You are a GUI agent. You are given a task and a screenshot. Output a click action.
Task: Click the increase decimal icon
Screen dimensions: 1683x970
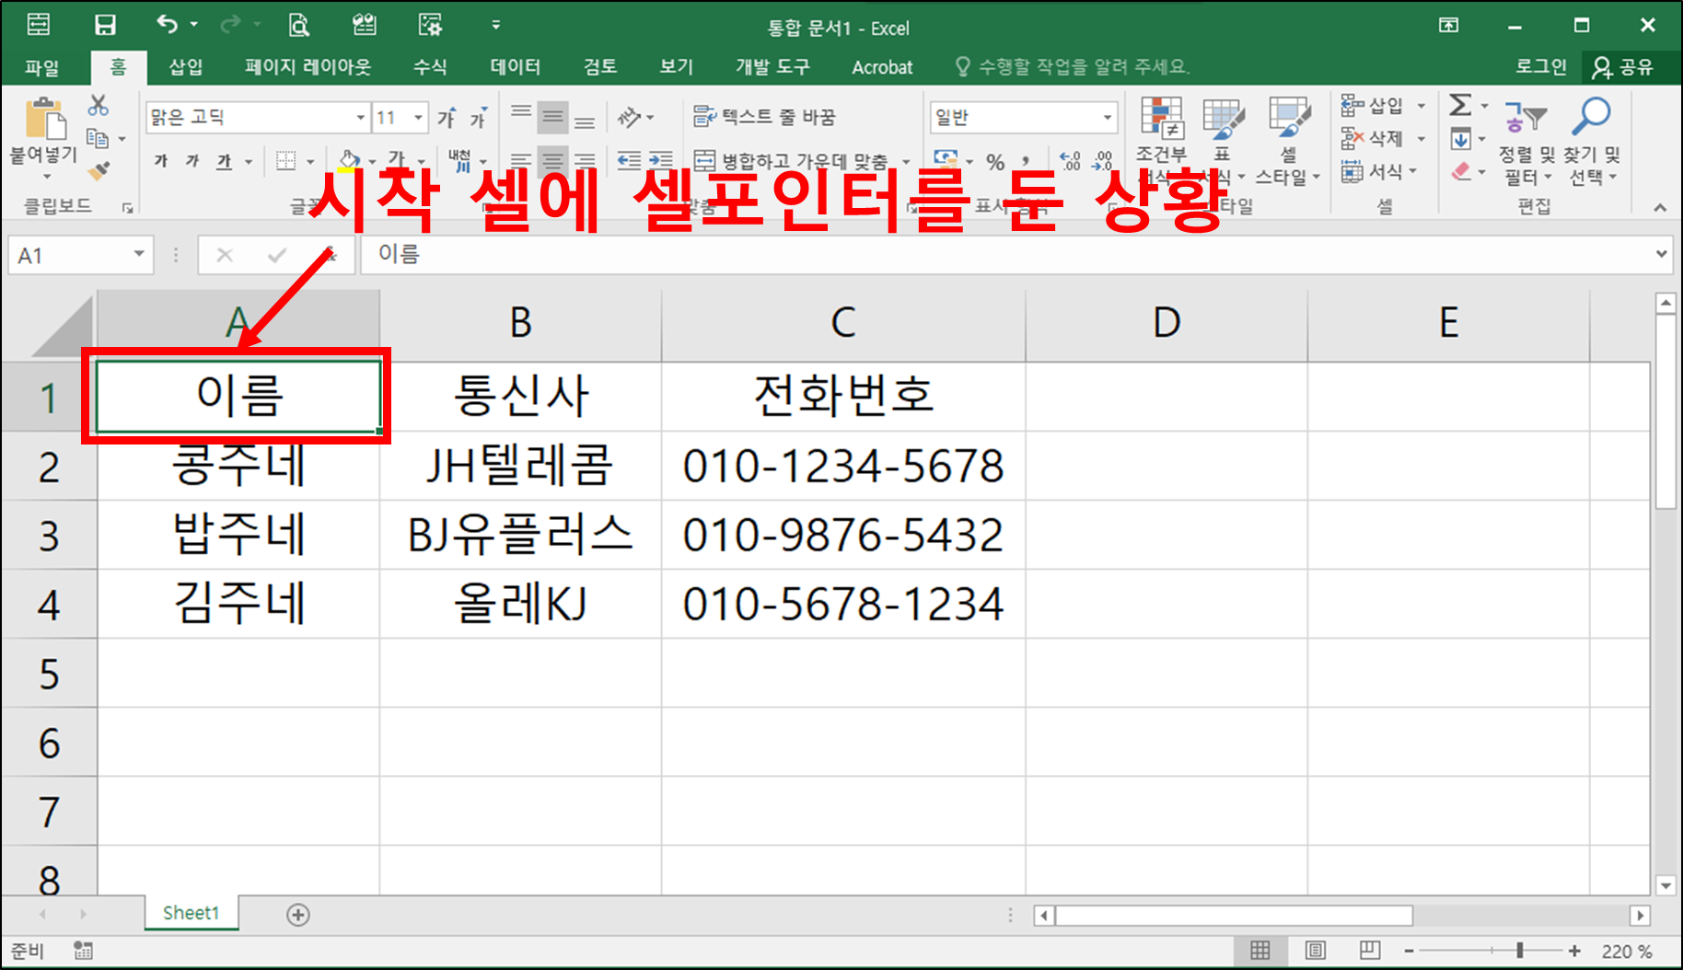[1070, 162]
